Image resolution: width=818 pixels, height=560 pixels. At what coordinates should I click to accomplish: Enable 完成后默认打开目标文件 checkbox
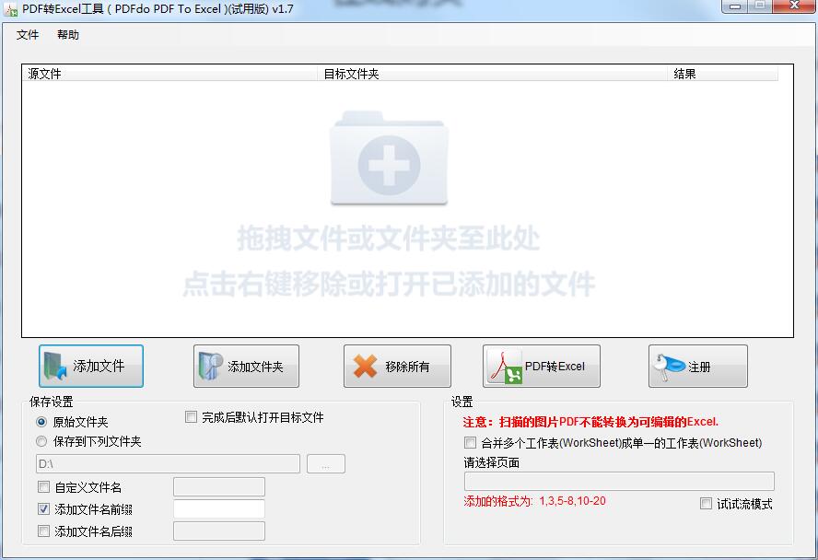191,417
